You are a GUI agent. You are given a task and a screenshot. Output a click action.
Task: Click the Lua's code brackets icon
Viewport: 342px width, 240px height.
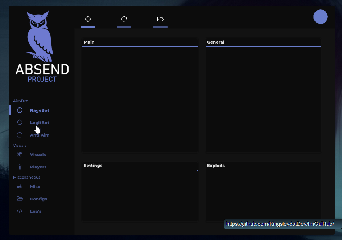click(20, 211)
